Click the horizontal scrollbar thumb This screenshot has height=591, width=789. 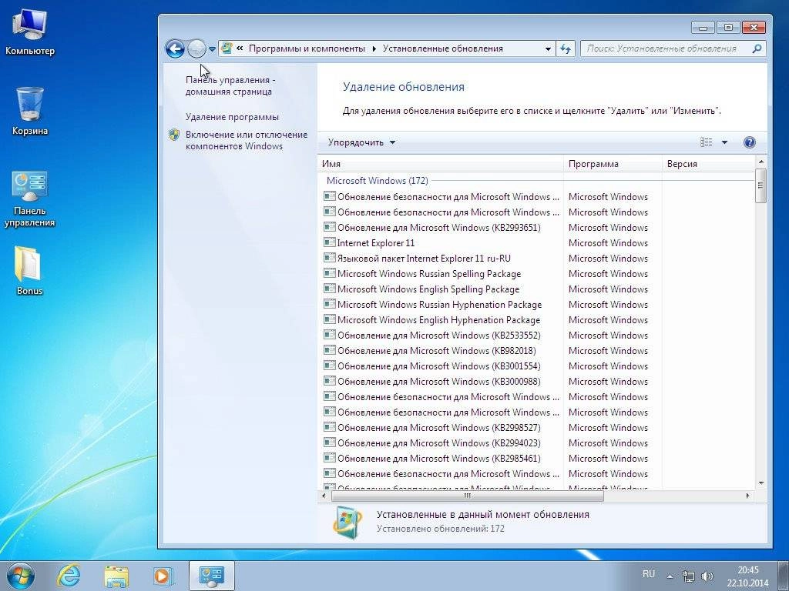click(x=467, y=496)
